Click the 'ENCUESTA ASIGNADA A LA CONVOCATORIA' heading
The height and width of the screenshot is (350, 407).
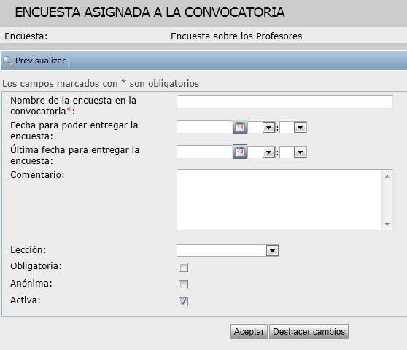(150, 12)
